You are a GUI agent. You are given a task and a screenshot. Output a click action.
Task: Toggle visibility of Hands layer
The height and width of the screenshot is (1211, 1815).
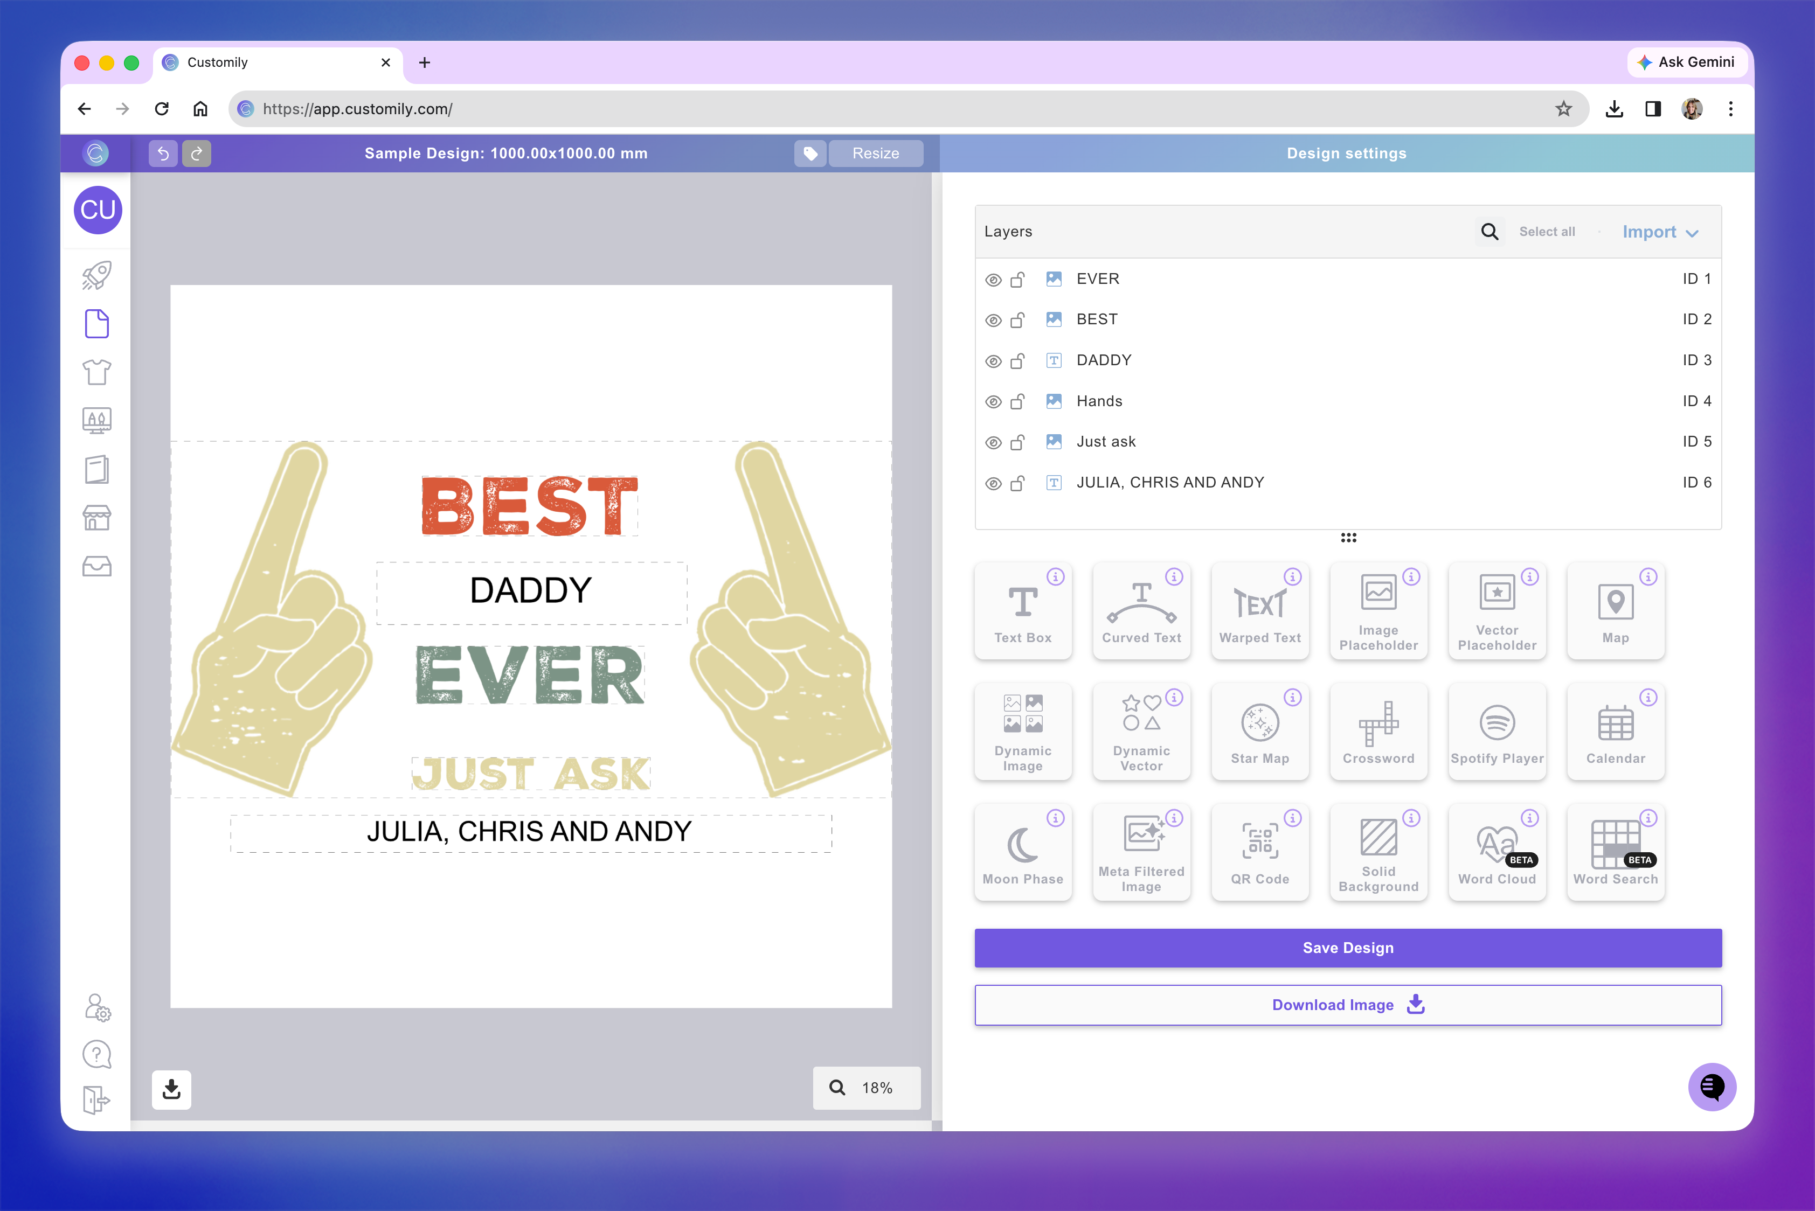pos(993,402)
